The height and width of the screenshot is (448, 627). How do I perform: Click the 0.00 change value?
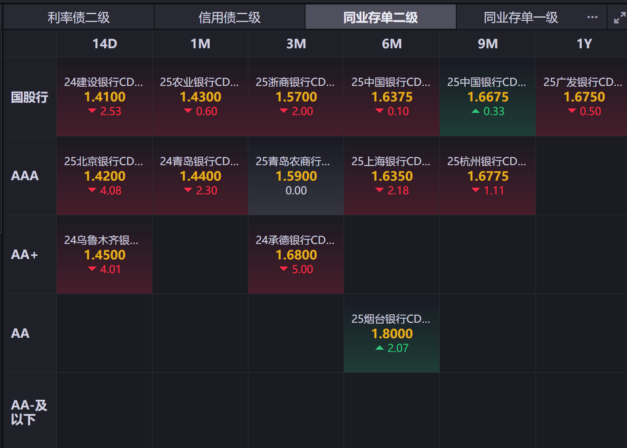pyautogui.click(x=296, y=190)
